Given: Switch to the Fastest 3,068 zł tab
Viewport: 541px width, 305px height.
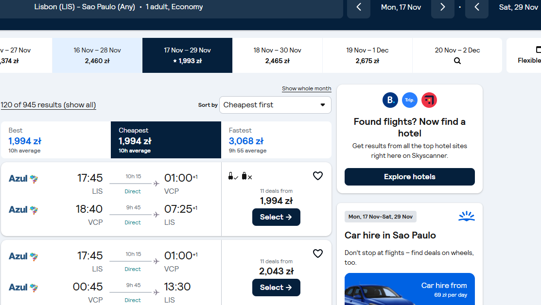Looking at the screenshot, I should pyautogui.click(x=276, y=140).
